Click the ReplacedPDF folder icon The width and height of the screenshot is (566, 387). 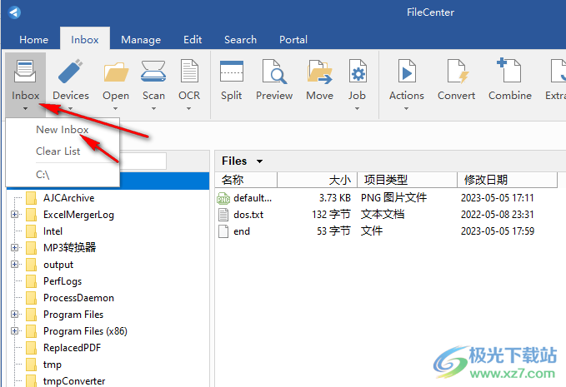31,348
